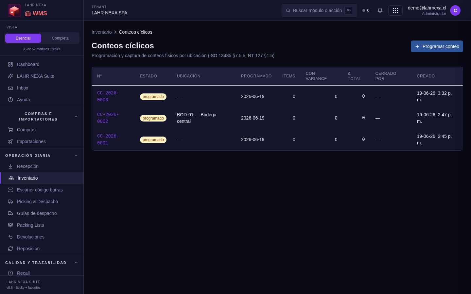
Task: Collapse the Operación Diaria section
Action: [x=76, y=155]
